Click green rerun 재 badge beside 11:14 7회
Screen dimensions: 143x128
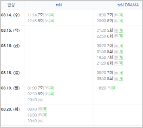click(x=51, y=15)
